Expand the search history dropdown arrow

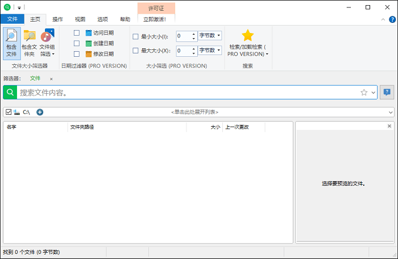click(373, 93)
